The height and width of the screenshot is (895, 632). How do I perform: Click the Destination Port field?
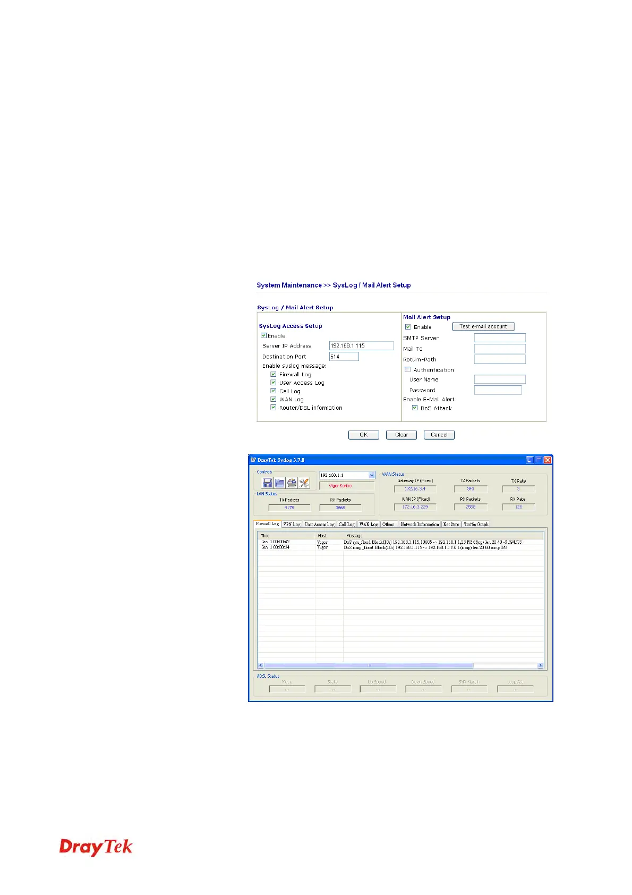coord(344,357)
